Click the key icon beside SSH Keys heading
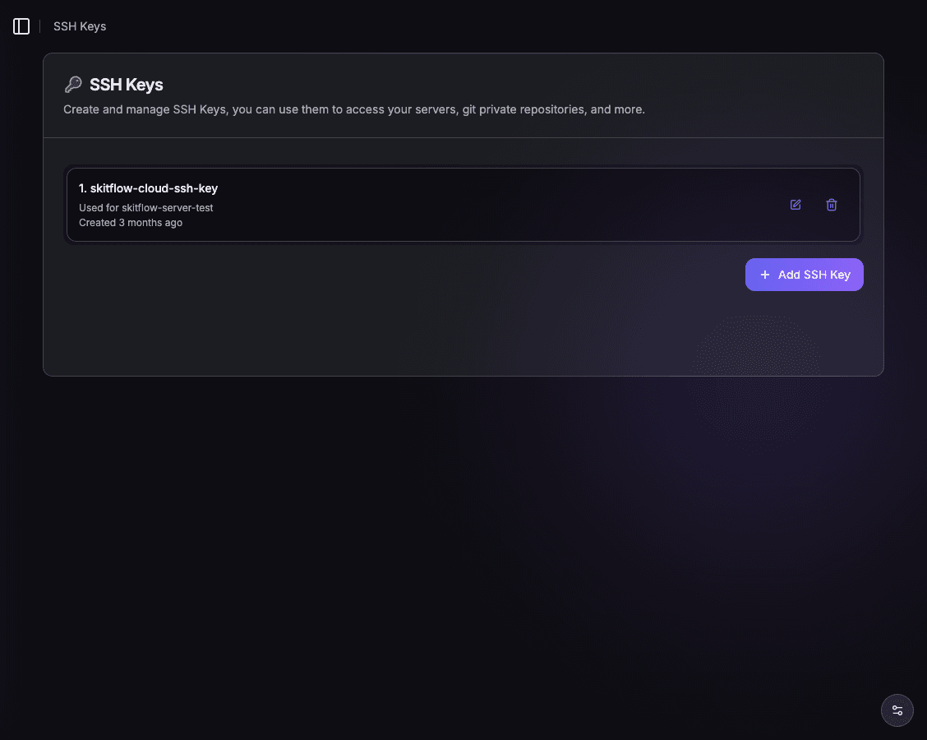The image size is (927, 740). point(73,85)
